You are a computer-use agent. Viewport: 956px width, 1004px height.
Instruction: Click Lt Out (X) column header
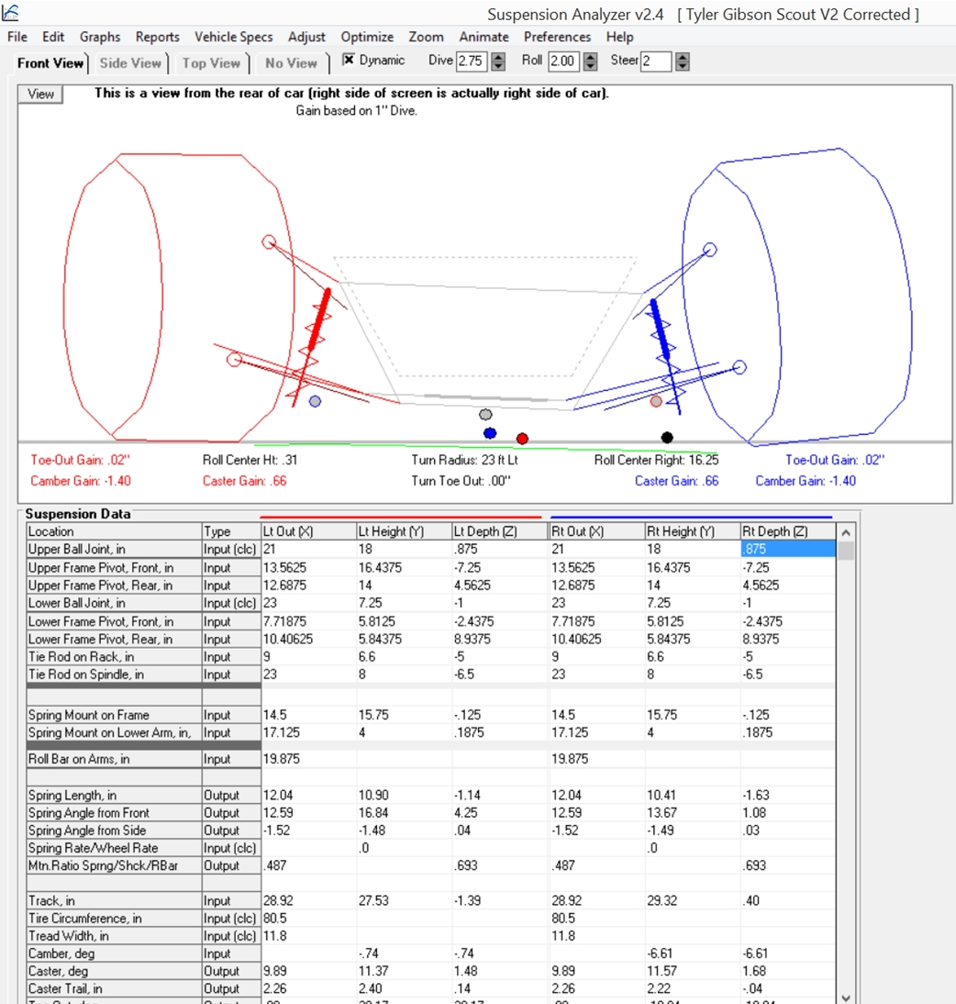(308, 531)
